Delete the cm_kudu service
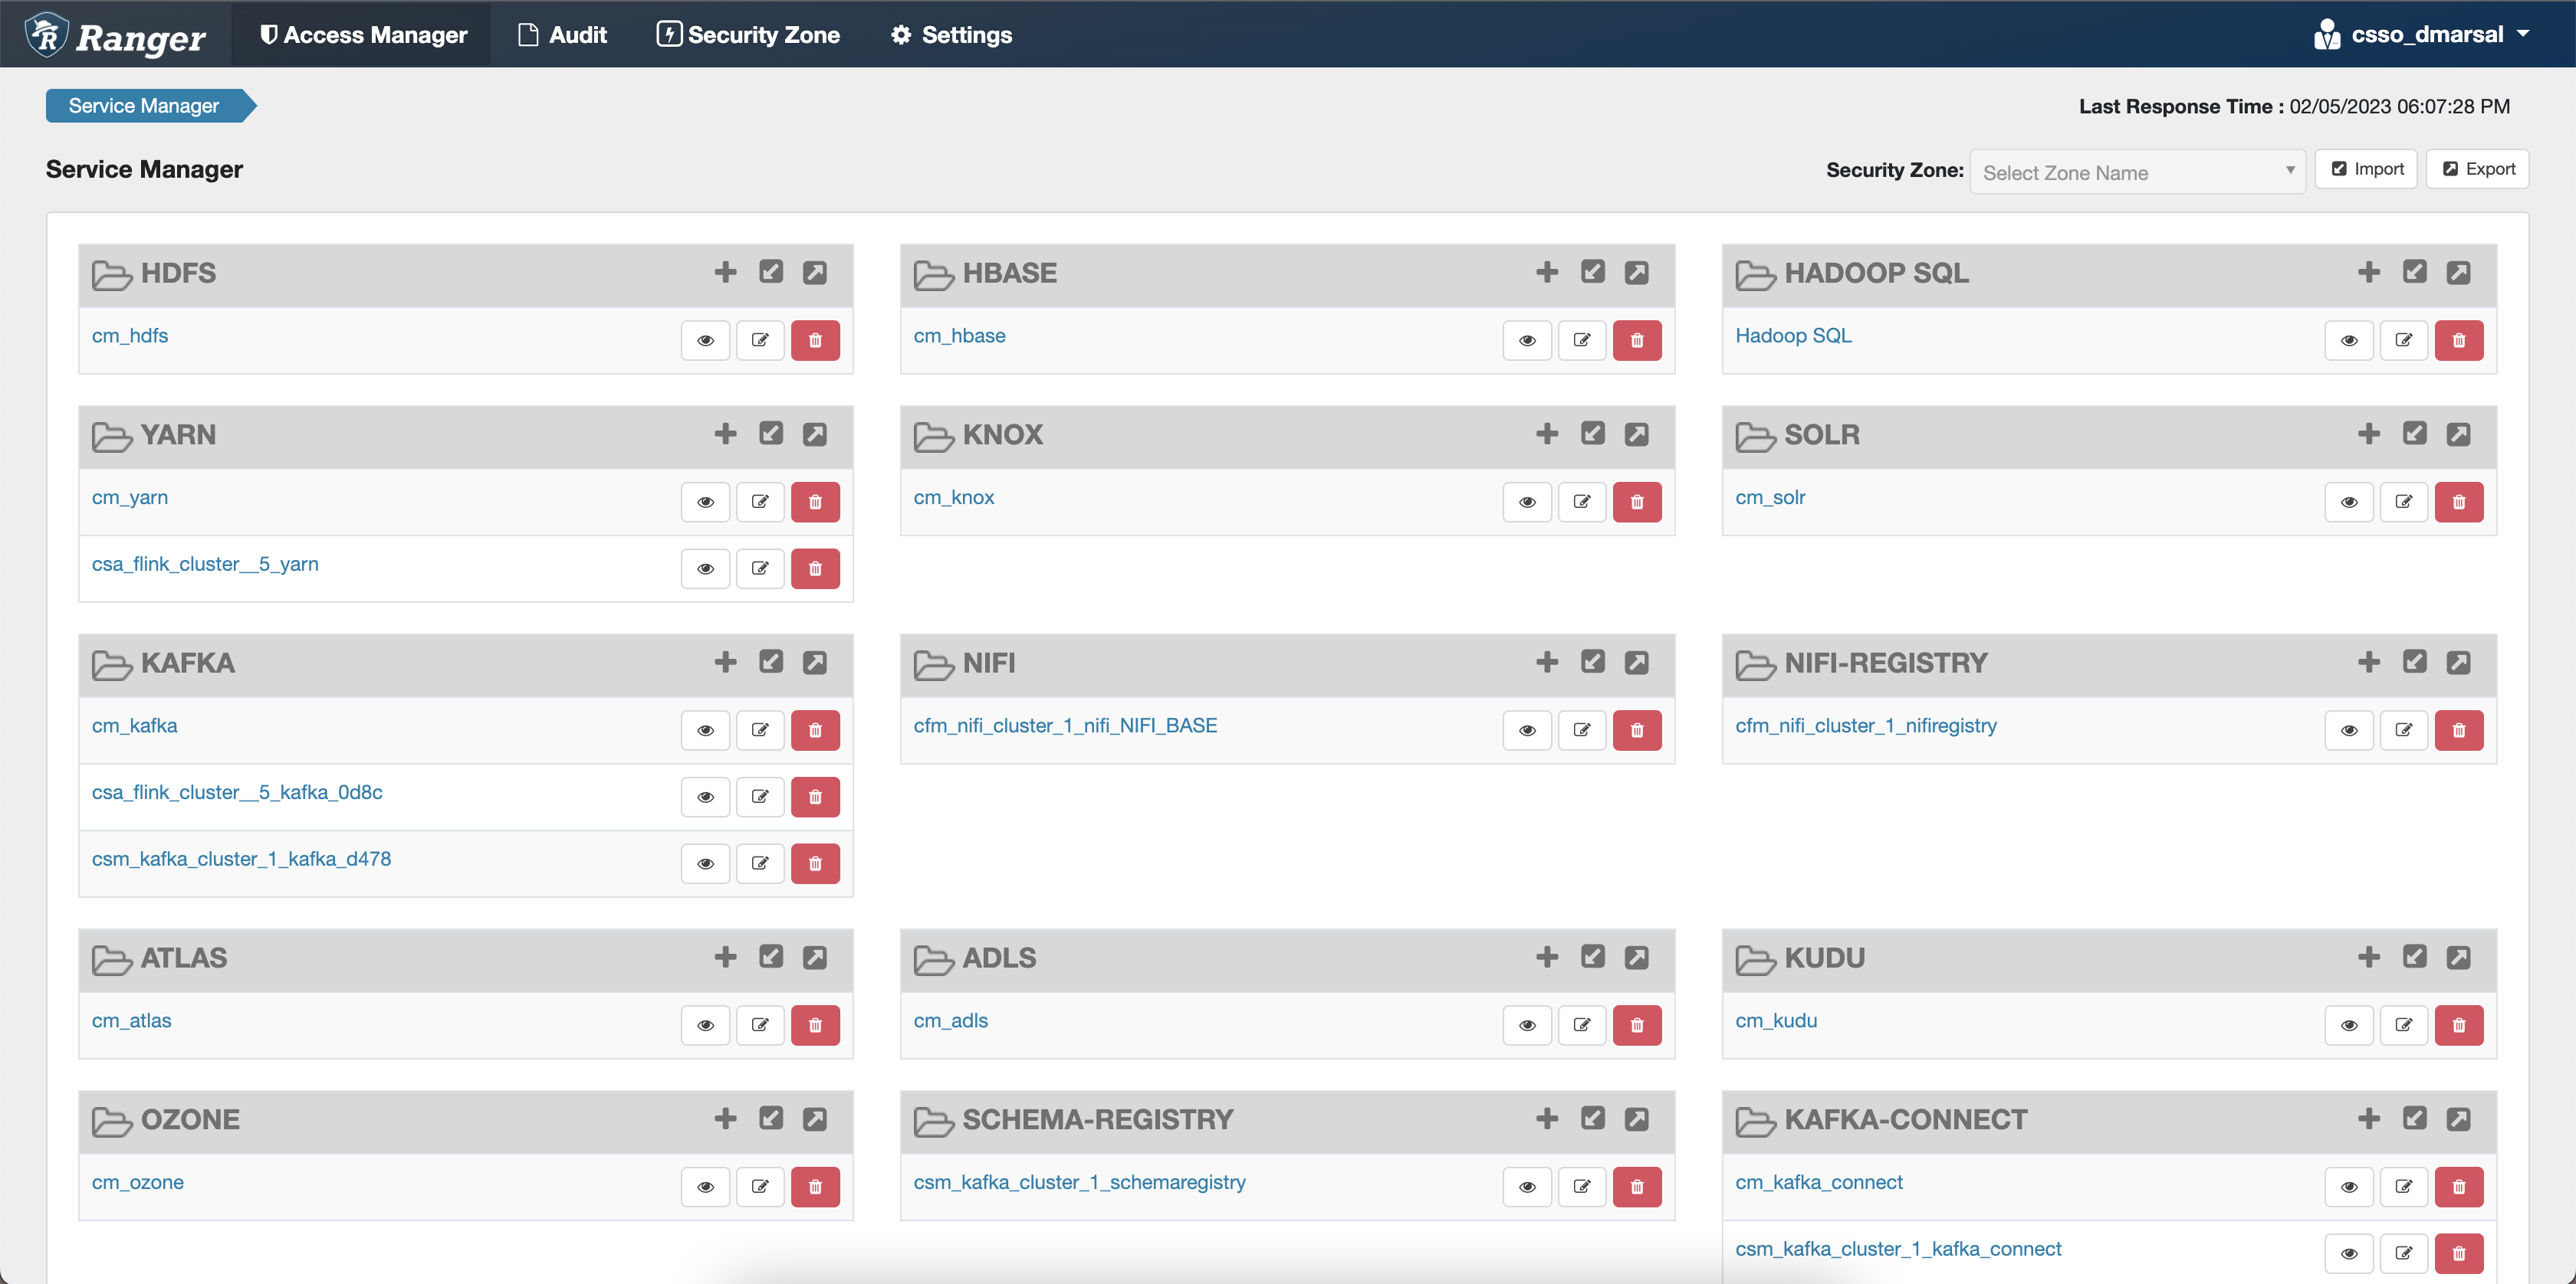The height and width of the screenshot is (1284, 2576). [x=2458, y=1025]
